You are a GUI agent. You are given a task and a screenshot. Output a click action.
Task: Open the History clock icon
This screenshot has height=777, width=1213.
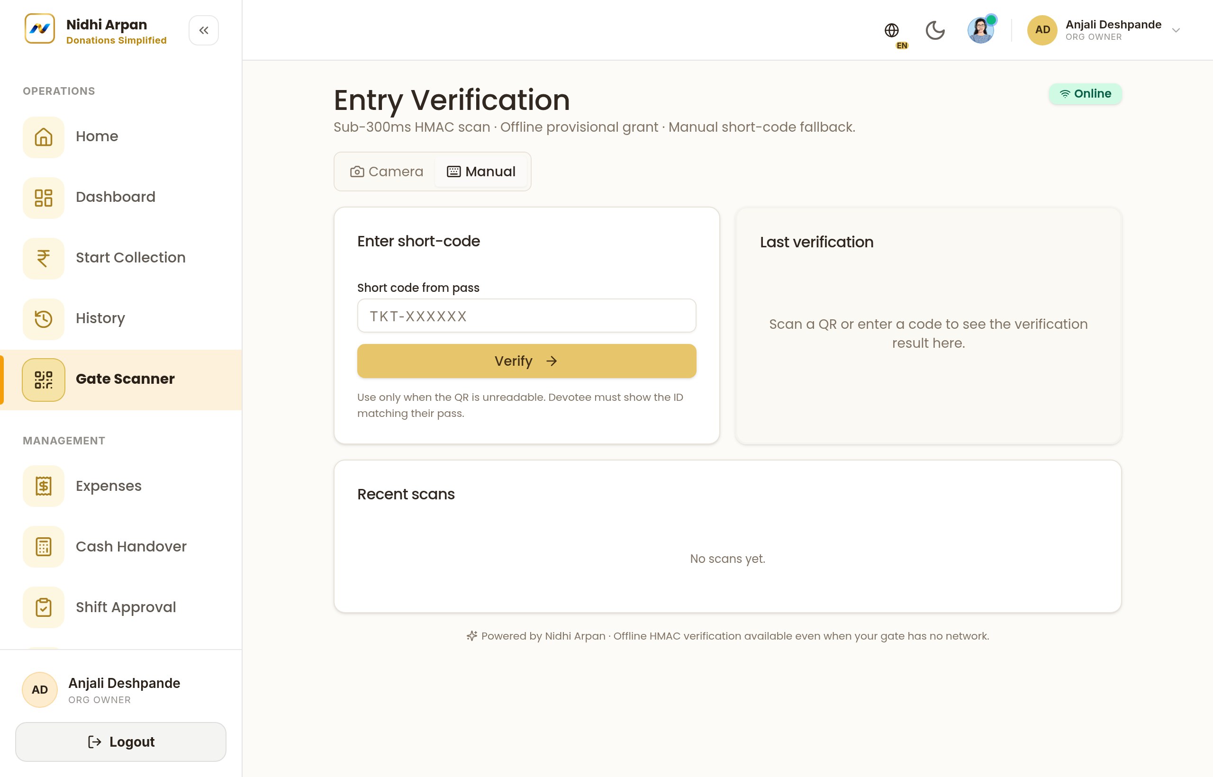pos(44,318)
